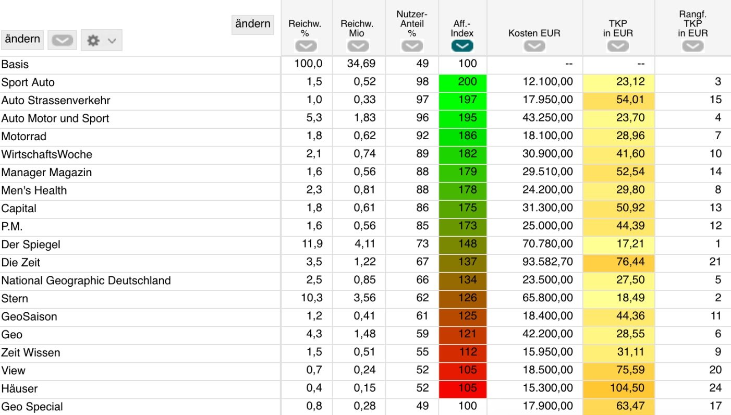Viewport: 731px width, 415px height.
Task: Click the green Aff.-Index cell showing 200
Action: click(463, 82)
